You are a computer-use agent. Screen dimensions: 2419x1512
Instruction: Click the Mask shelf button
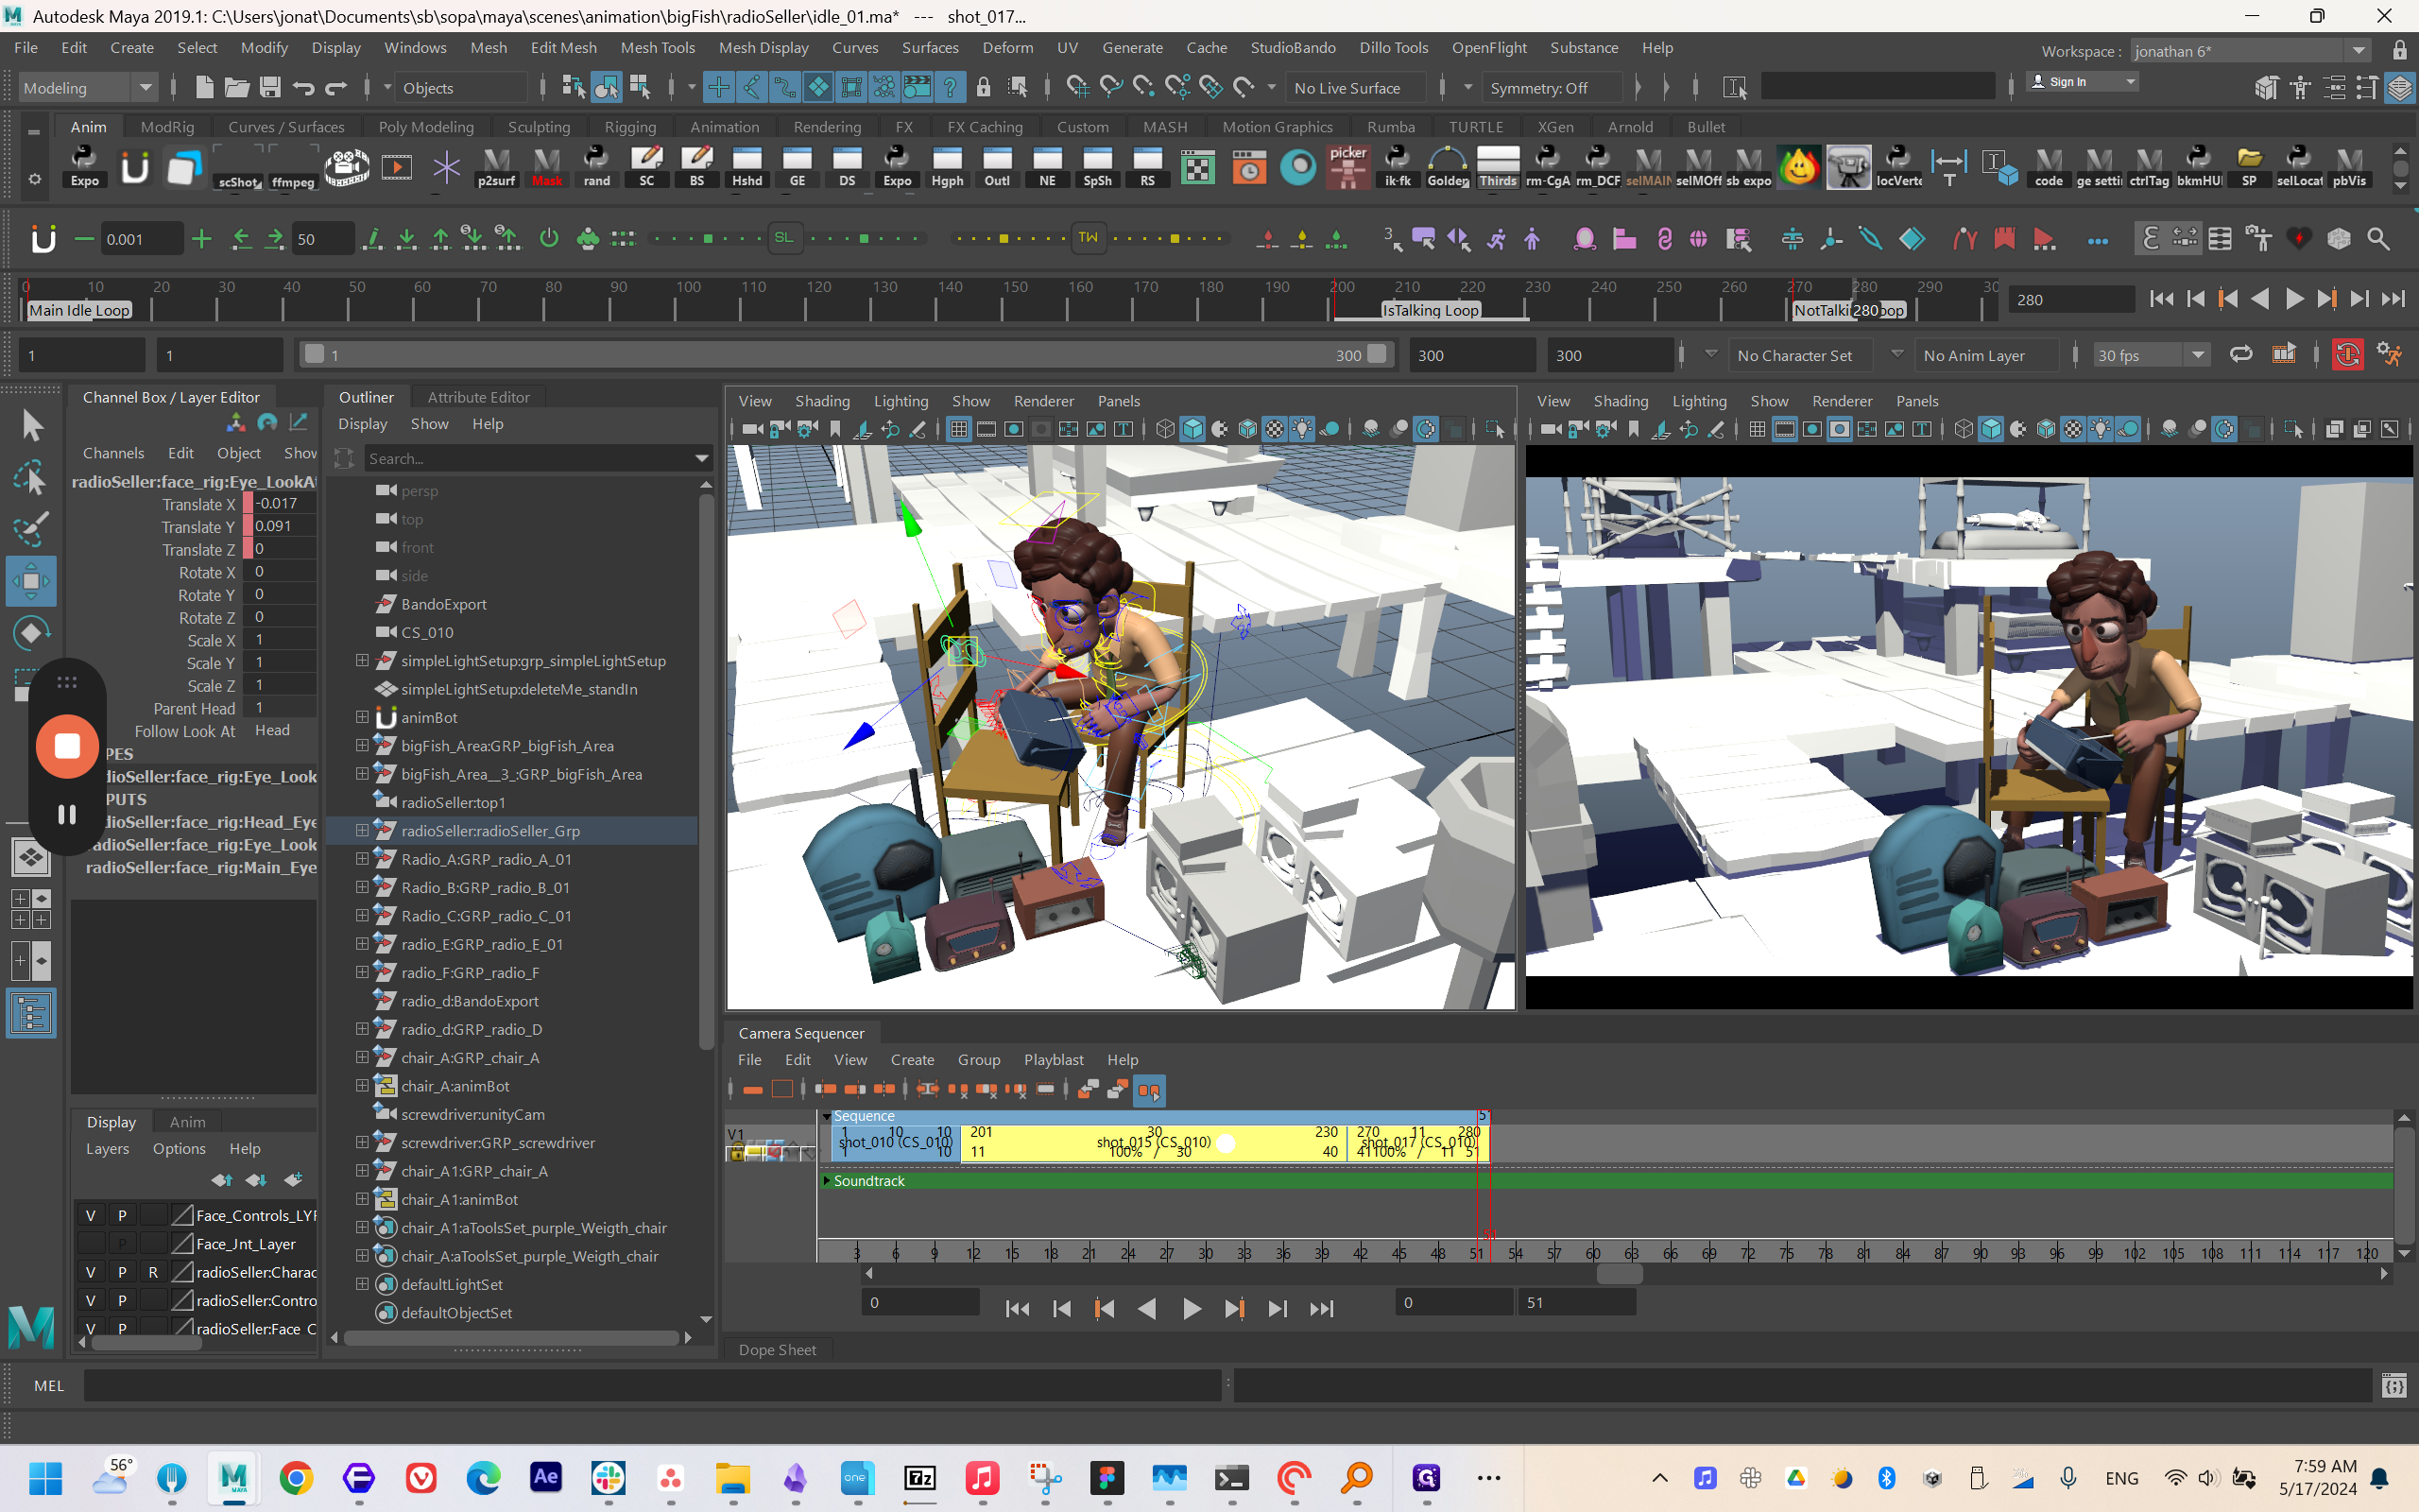pyautogui.click(x=547, y=167)
